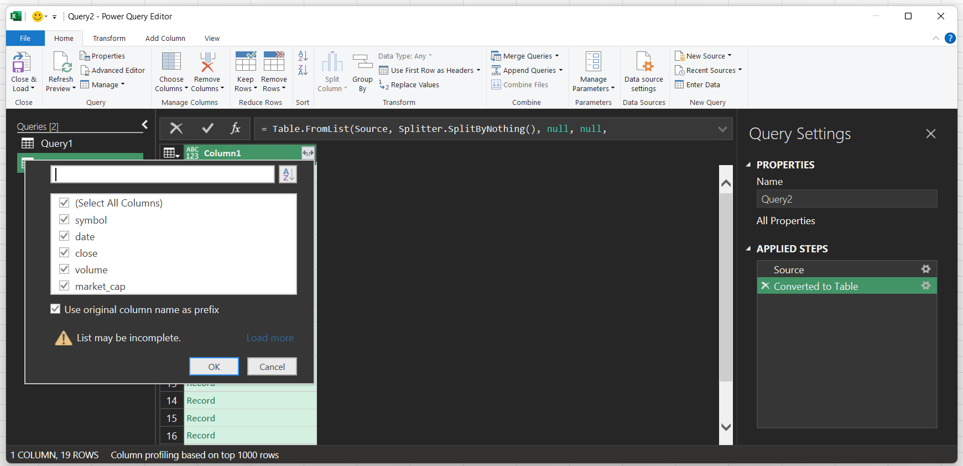Image resolution: width=963 pixels, height=466 pixels.
Task: Open the help question mark icon
Action: (950, 38)
